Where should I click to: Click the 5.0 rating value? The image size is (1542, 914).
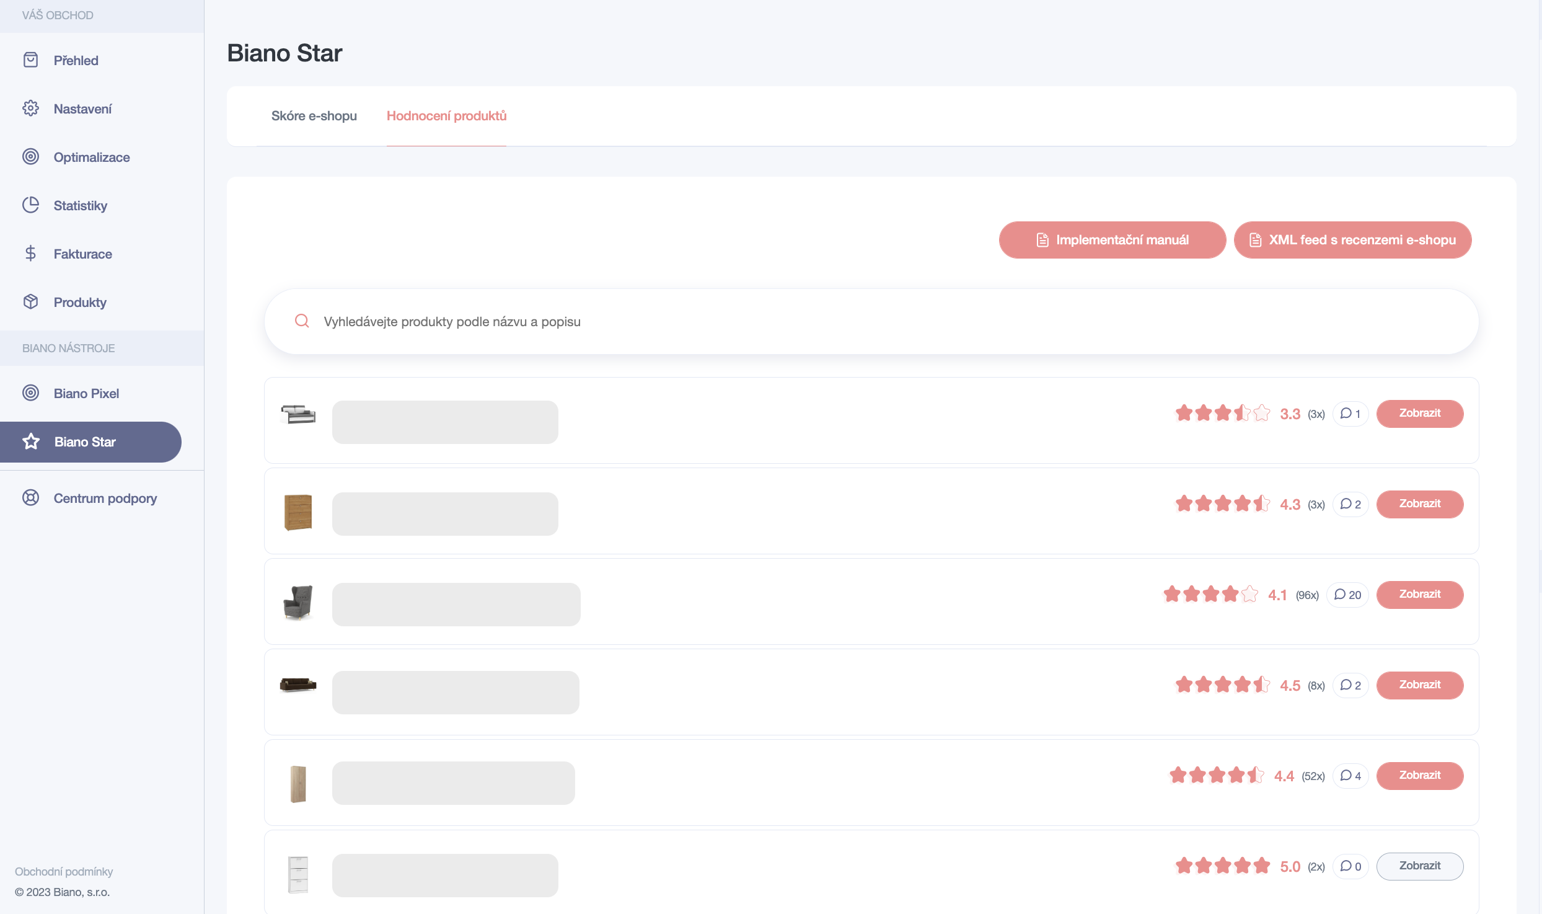pos(1290,867)
